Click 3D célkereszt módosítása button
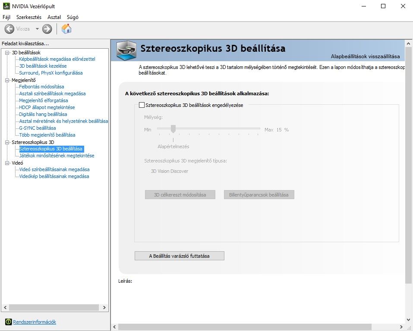 point(180,195)
